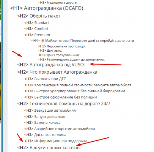Screen dimensions: 154x152
Task: Select the H3 'Быстрое урегулирование без лишней бюрократии'
Action: click(x=75, y=91)
